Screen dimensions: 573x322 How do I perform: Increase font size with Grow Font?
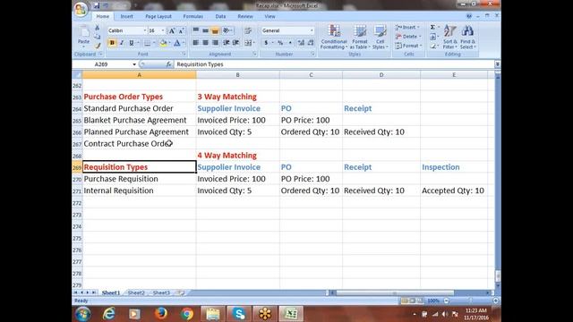(171, 30)
